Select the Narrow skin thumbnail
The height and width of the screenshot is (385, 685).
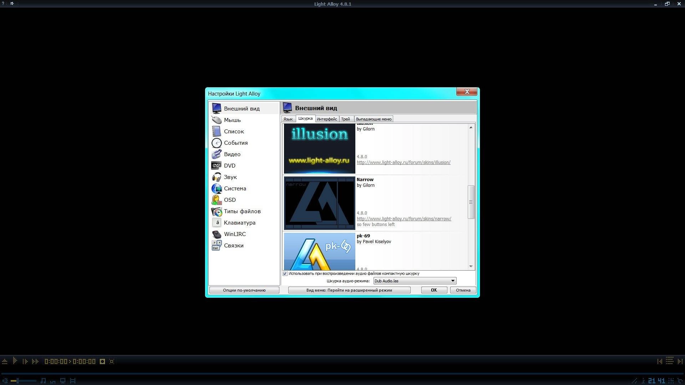(320, 203)
